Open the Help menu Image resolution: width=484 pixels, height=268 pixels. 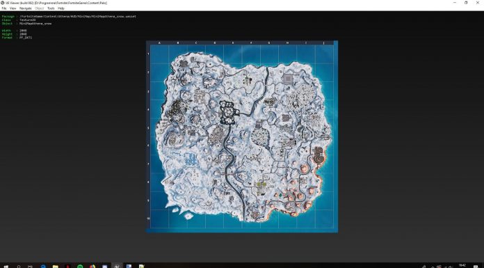[61, 8]
